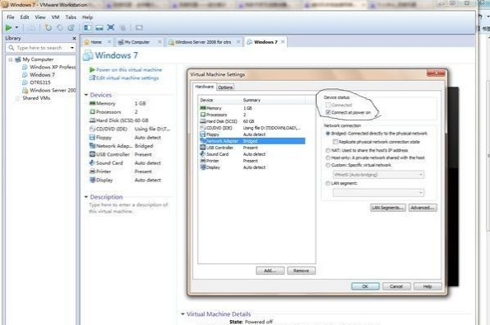Toggle the Connect at power on checkbox

pos(328,112)
